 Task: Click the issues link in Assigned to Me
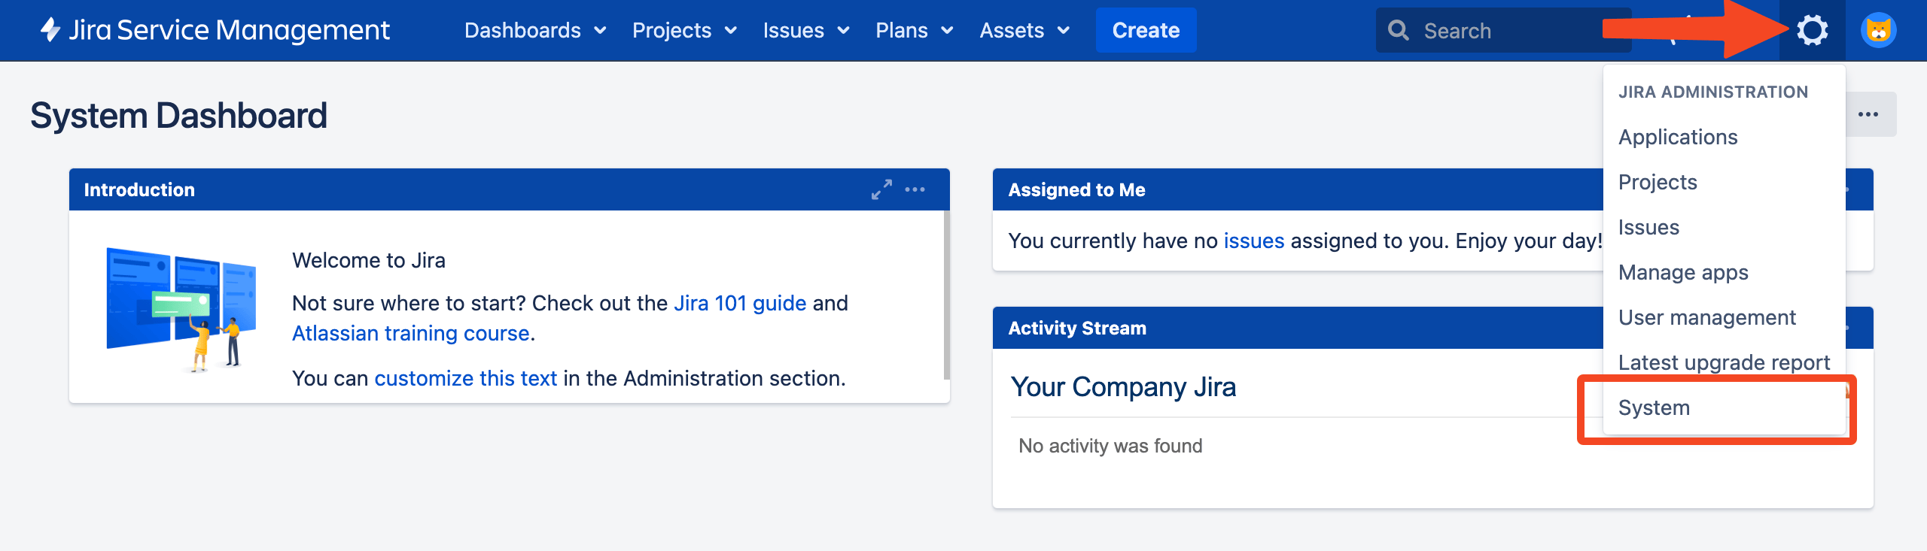tap(1254, 241)
